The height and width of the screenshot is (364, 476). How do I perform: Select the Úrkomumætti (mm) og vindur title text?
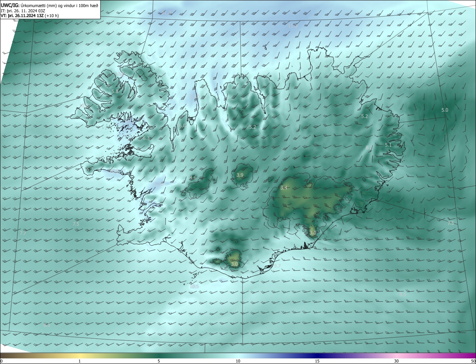[x=59, y=5]
